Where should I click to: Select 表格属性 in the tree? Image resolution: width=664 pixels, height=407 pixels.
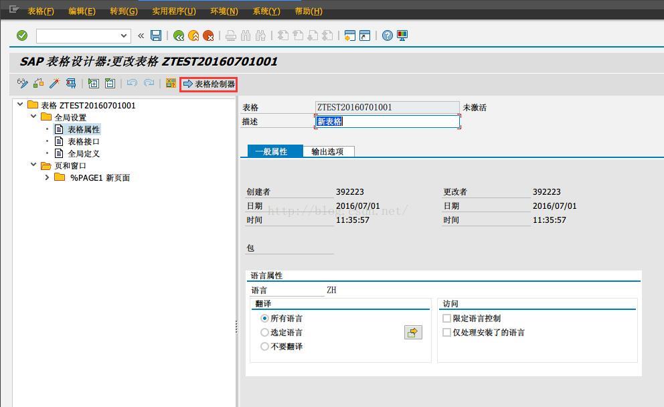point(84,130)
